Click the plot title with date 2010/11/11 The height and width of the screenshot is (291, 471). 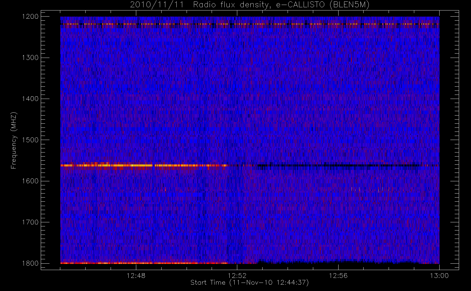pyautogui.click(x=250, y=5)
